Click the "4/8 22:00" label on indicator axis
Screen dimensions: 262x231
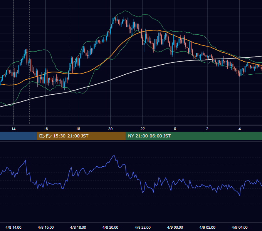coord(143,227)
